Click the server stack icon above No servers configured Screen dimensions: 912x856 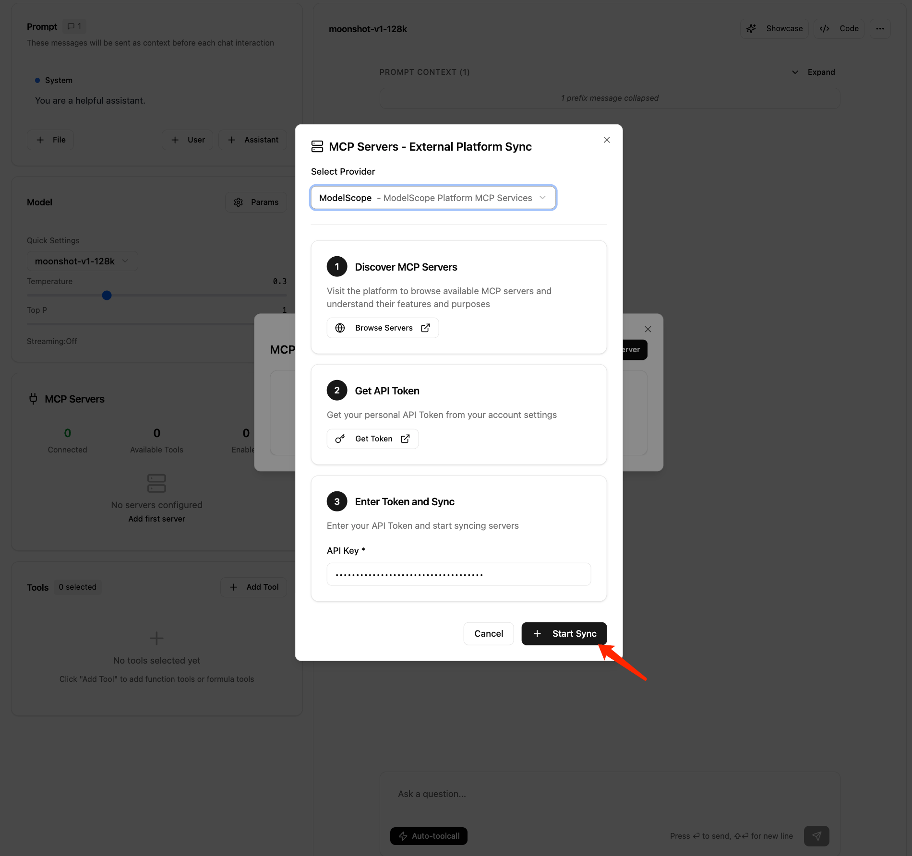coord(156,483)
